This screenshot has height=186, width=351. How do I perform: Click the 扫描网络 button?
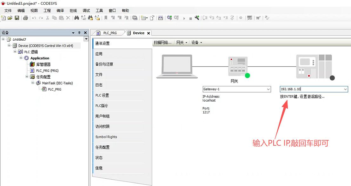point(162,43)
